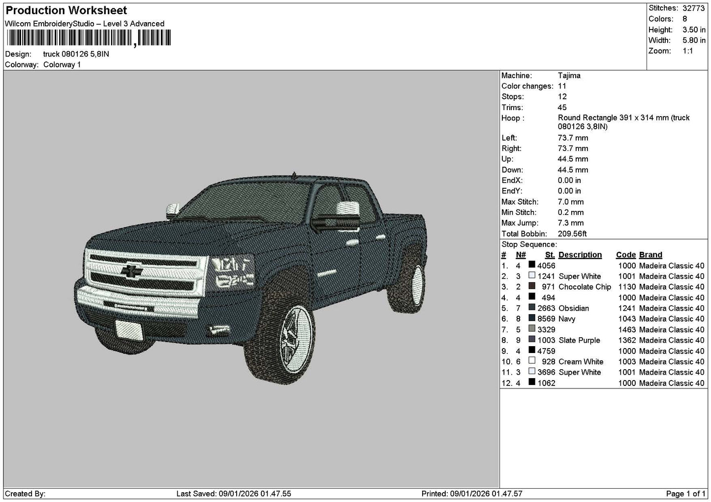Select the black swatch for thread 4056

pos(532,265)
